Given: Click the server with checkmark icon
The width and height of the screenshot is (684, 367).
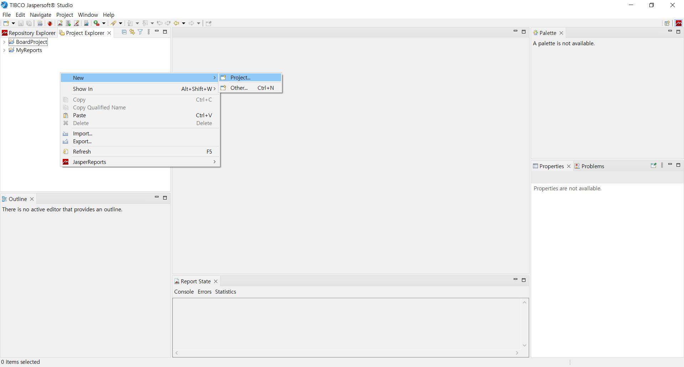Looking at the screenshot, I should pyautogui.click(x=86, y=23).
